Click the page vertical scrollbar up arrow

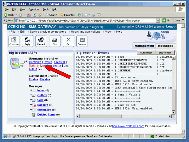click(183, 26)
